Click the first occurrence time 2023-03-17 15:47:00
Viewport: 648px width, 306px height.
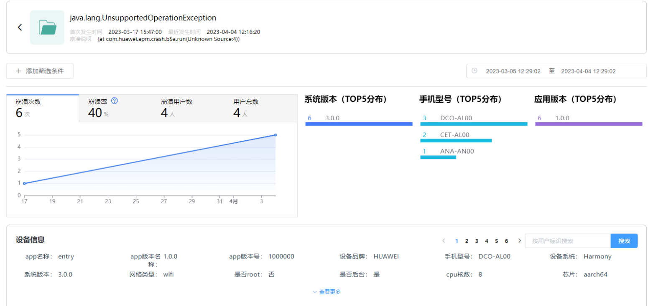point(135,32)
